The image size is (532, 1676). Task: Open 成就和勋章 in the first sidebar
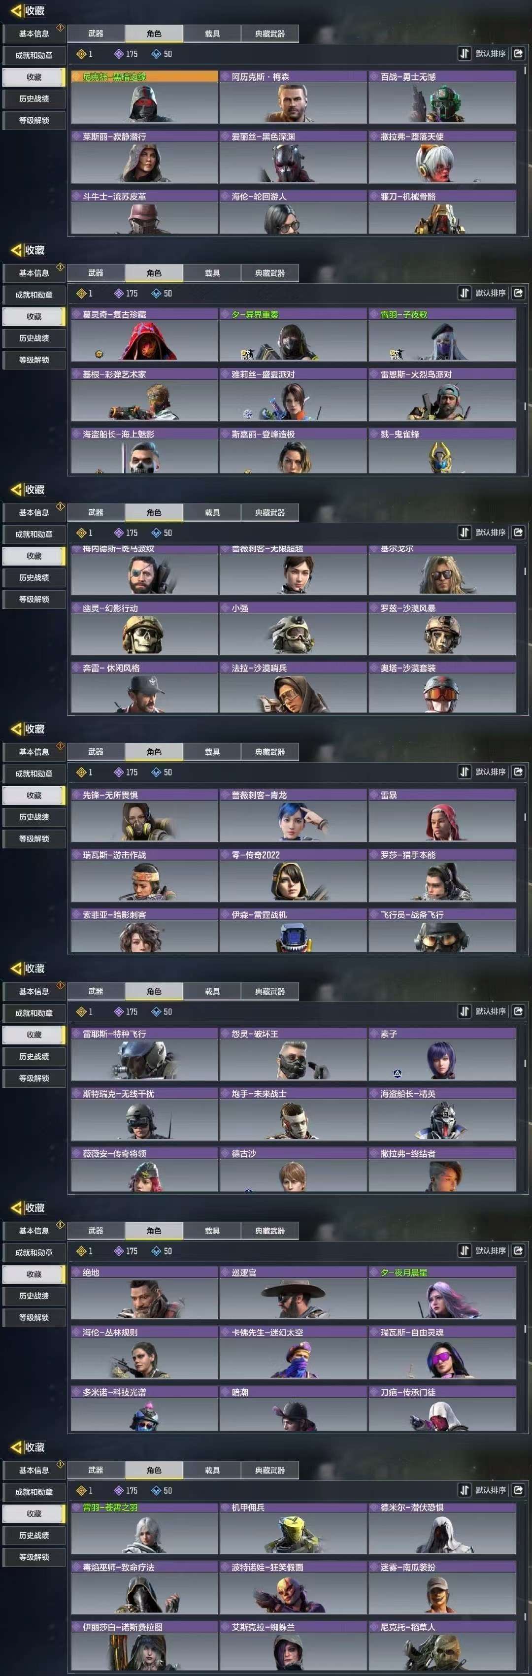tap(34, 55)
